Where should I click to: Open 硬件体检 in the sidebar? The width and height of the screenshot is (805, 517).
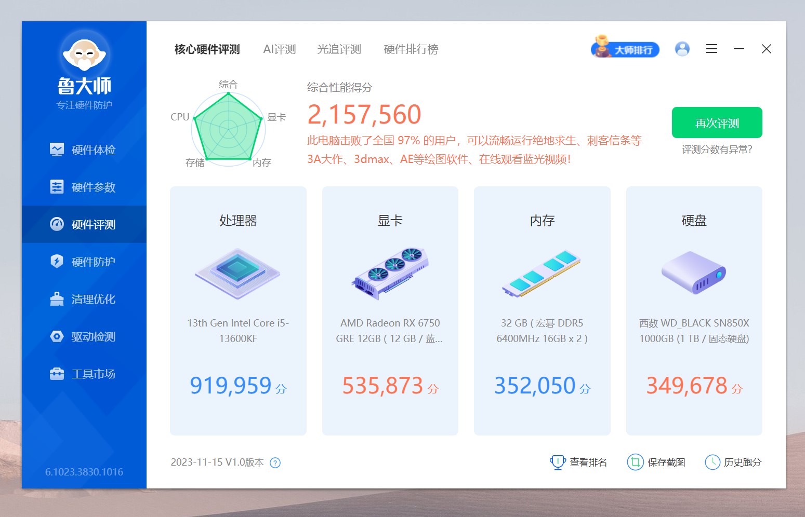pos(84,149)
